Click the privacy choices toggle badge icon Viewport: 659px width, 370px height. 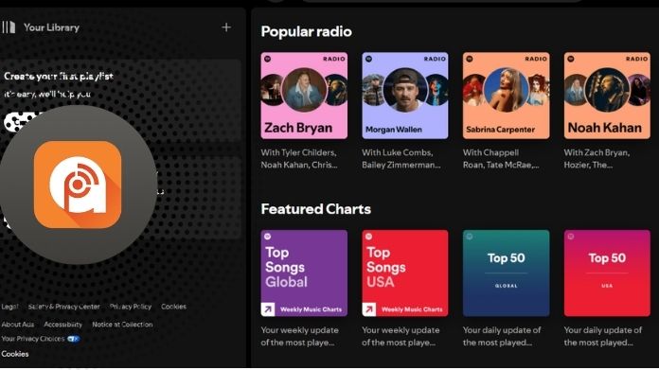[x=73, y=339]
